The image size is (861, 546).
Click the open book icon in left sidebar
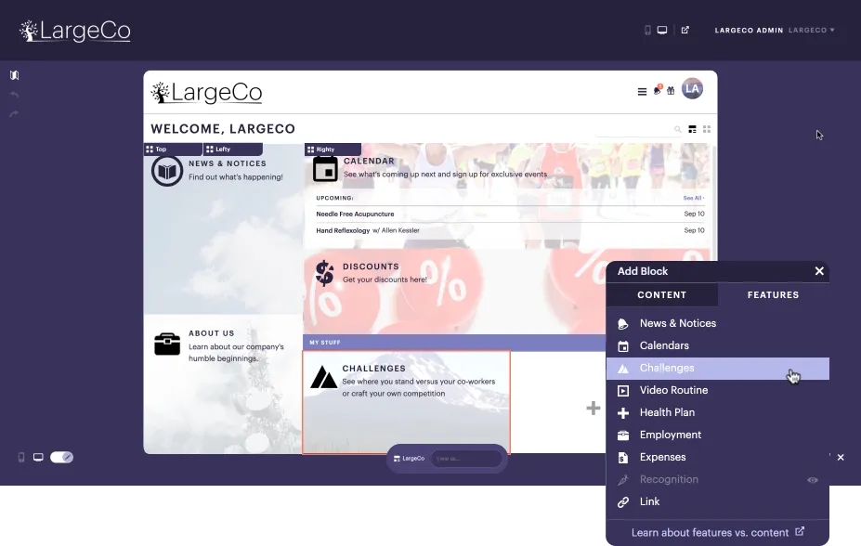pos(14,75)
